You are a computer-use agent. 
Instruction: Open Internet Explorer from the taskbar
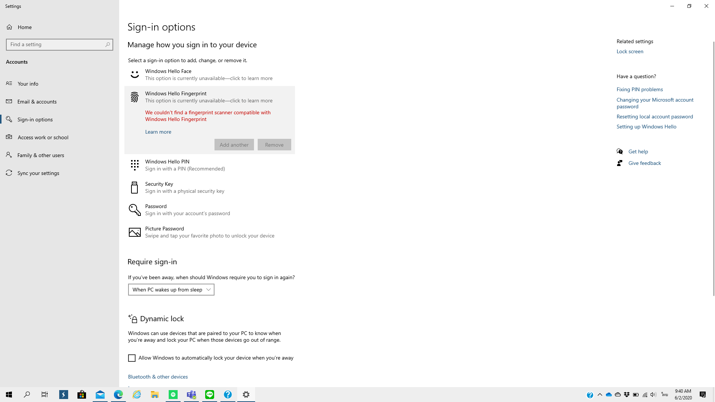coord(137,395)
